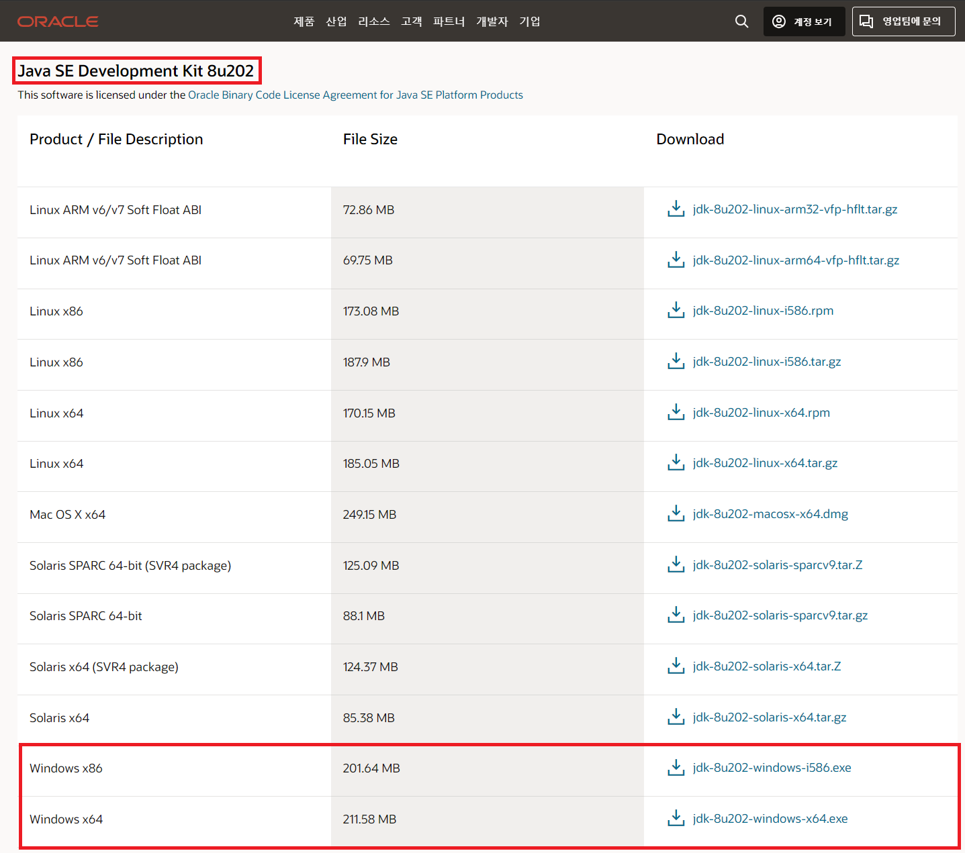Click the 계정 보기 account button

804,21
